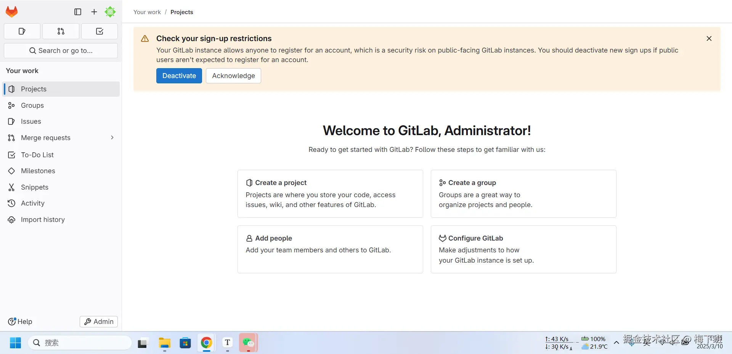
Task: Open Snippets in the sidebar
Action: (x=61, y=187)
